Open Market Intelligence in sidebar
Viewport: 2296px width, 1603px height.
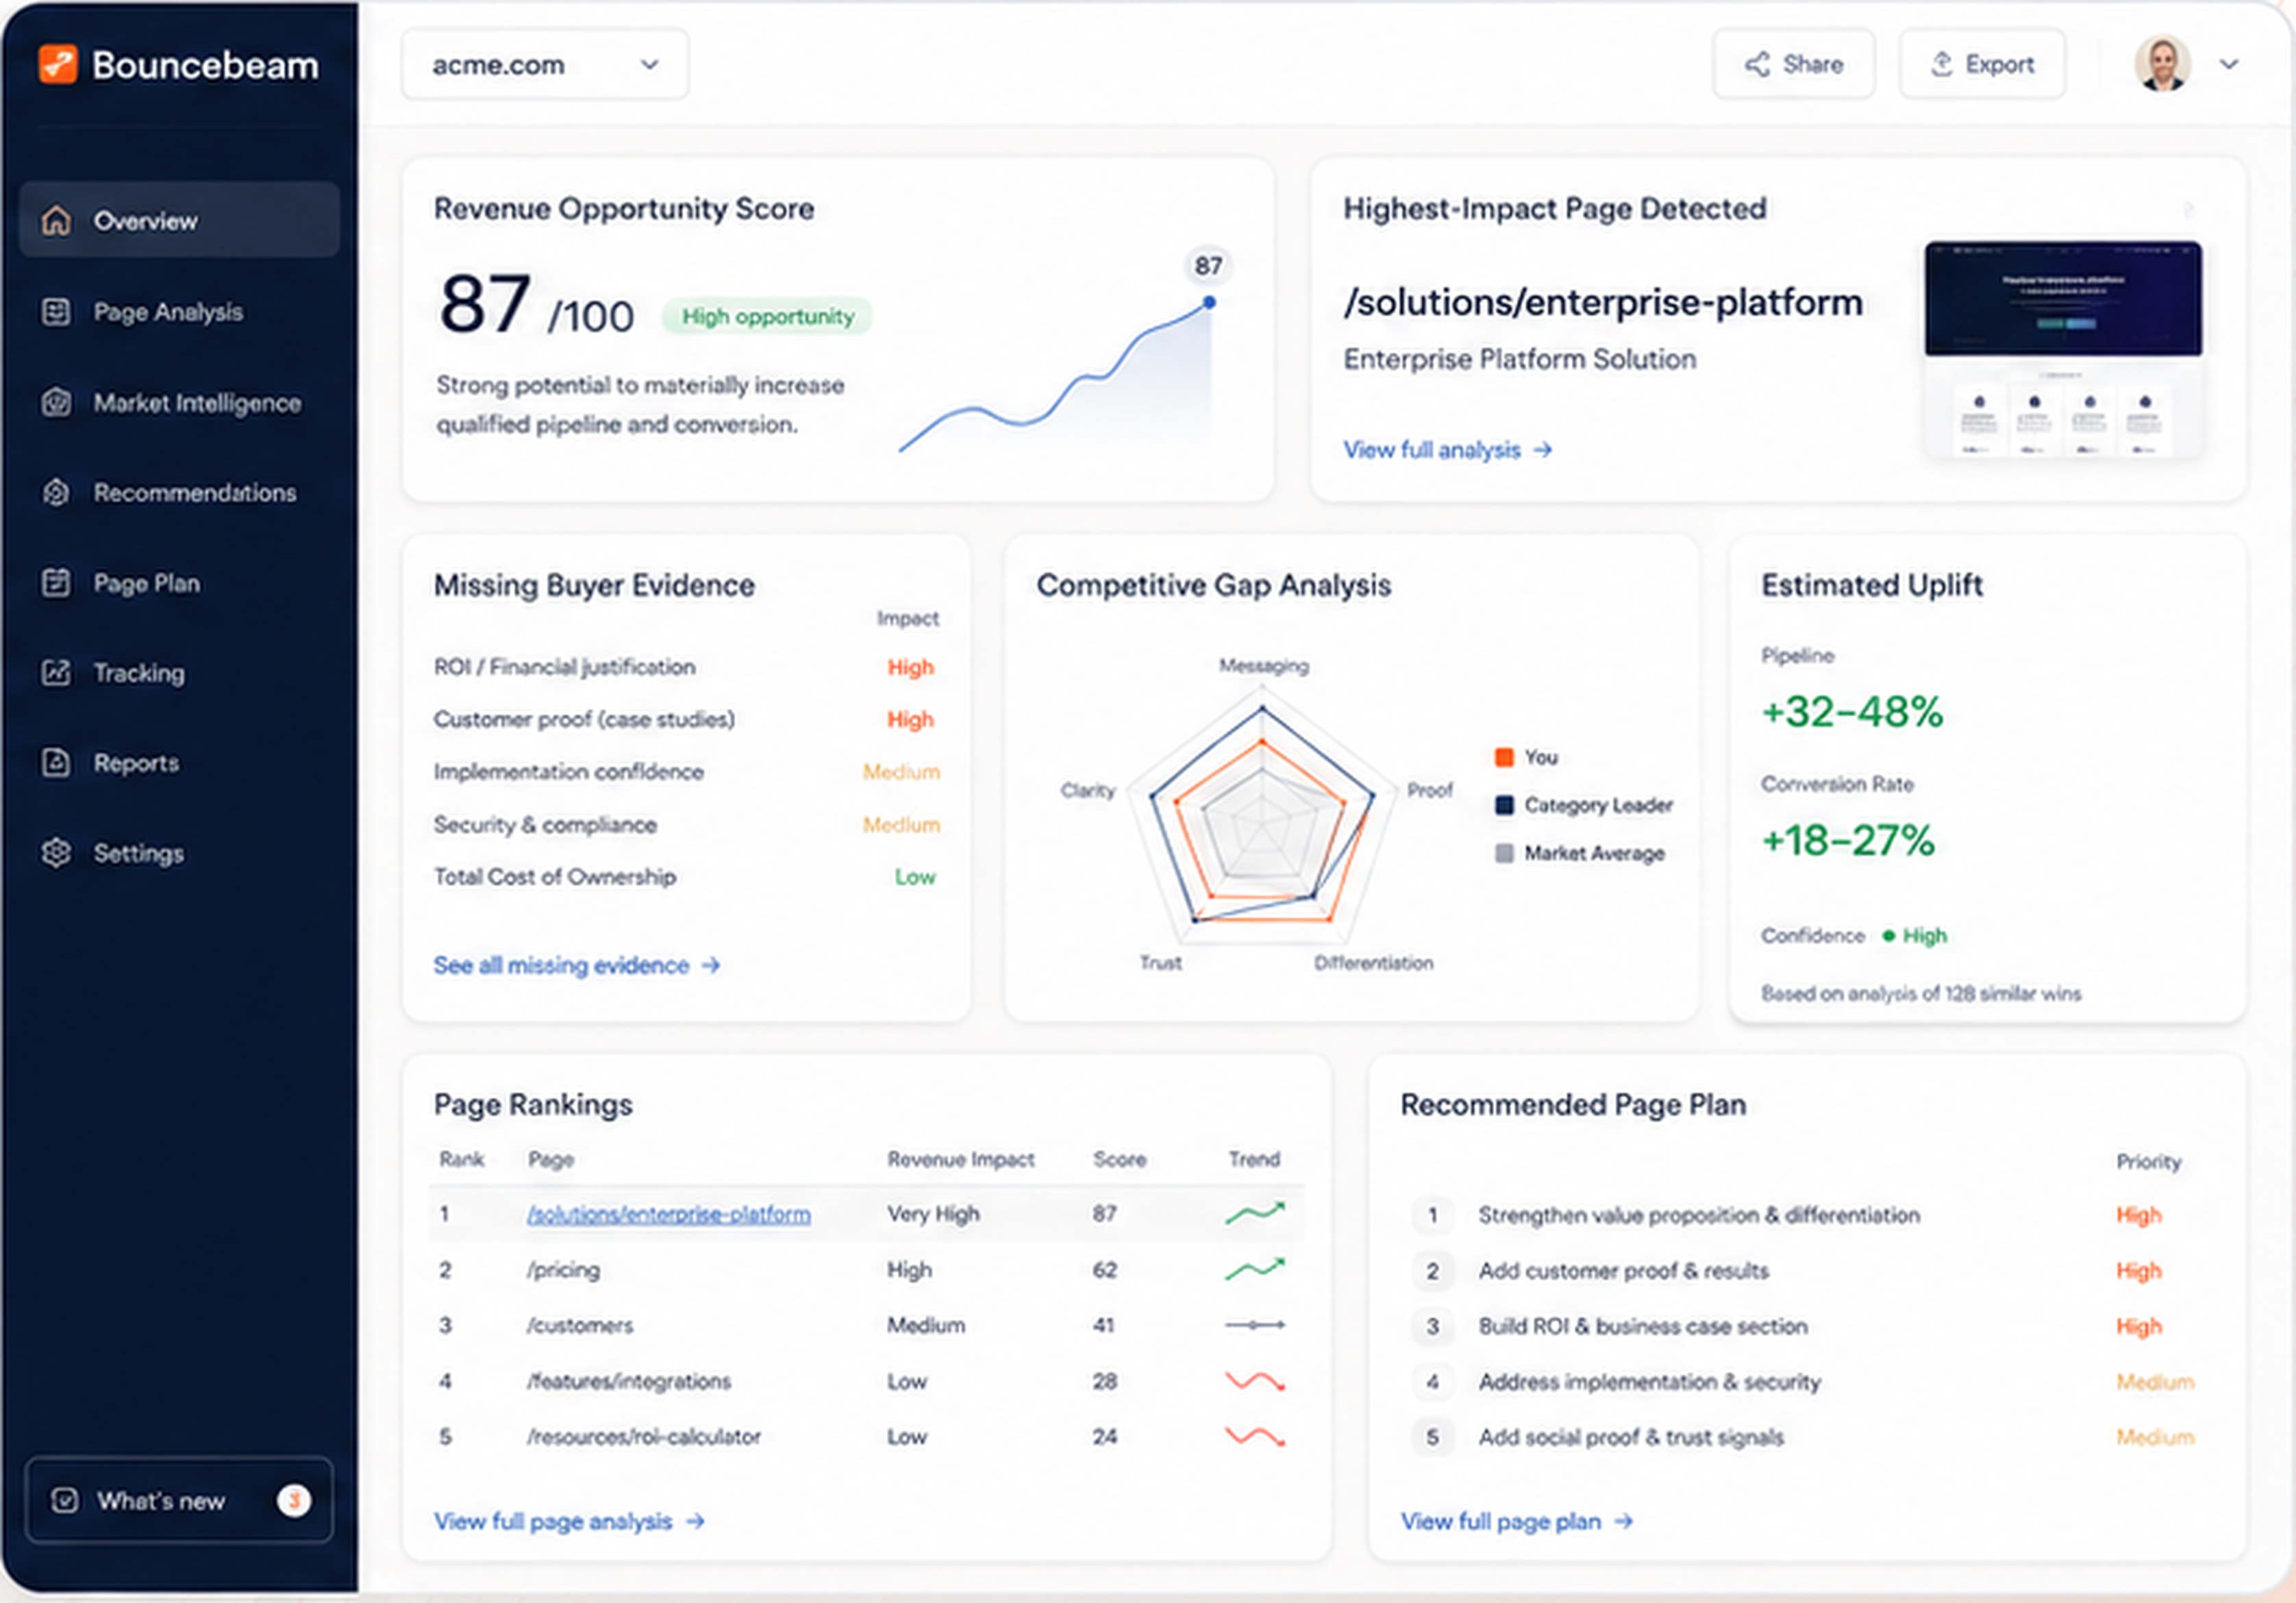click(x=180, y=403)
